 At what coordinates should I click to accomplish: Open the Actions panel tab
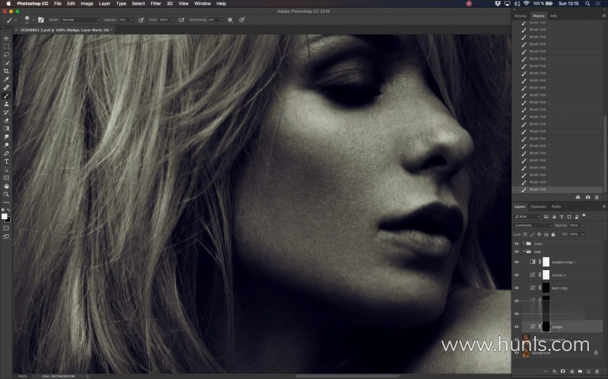521,16
